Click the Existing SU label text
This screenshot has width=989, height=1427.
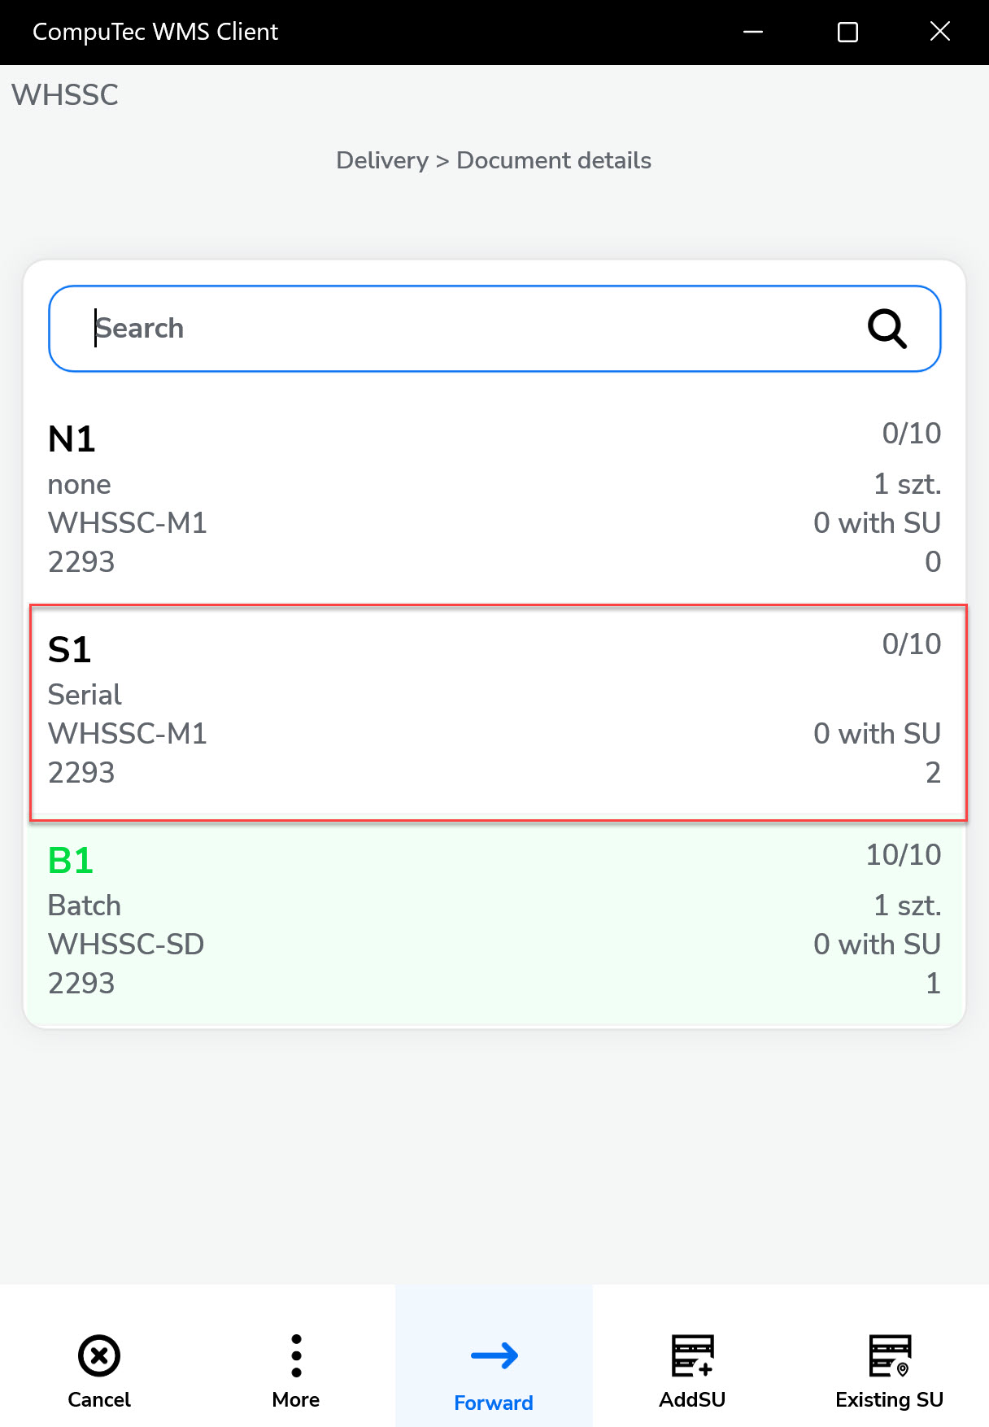(x=890, y=1399)
